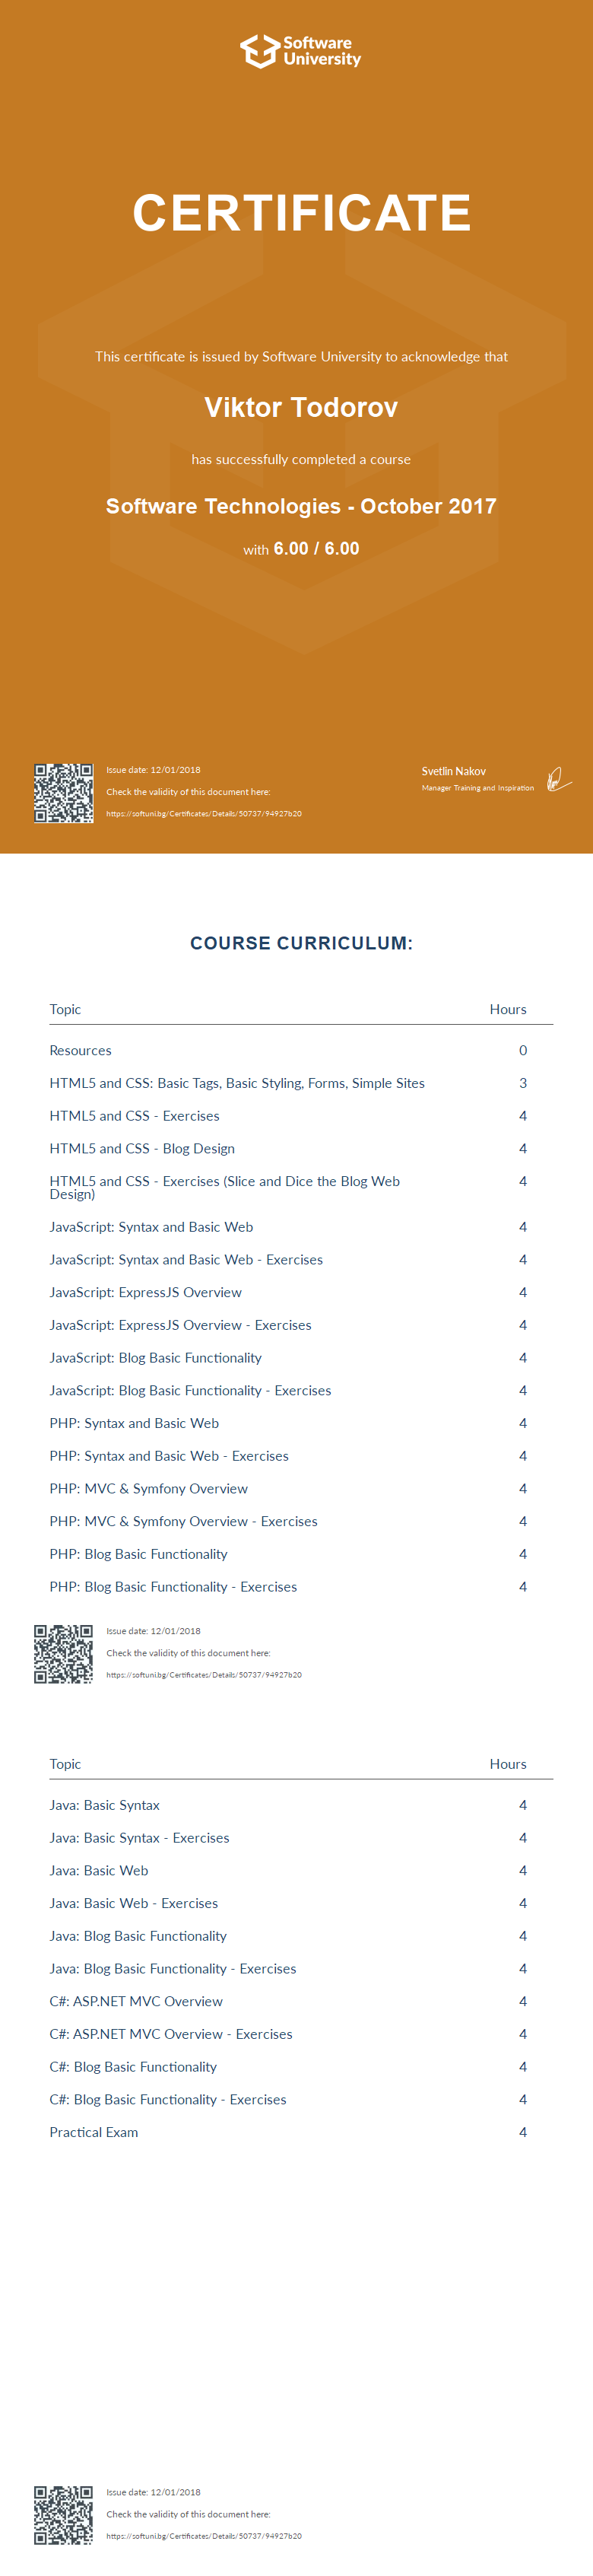Select the Java: Basic Syntax topic
The height and width of the screenshot is (2576, 593).
coord(105,1805)
